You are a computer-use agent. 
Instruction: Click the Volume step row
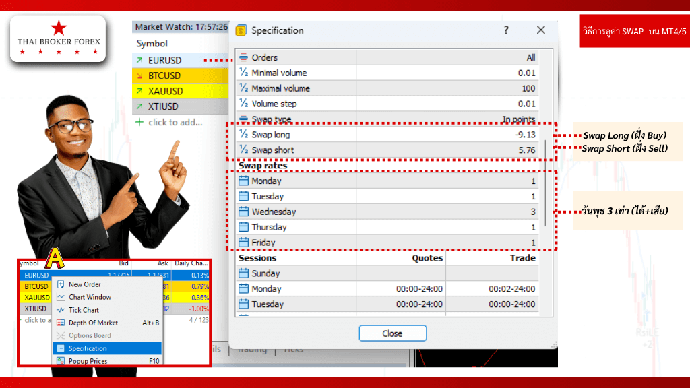387,104
